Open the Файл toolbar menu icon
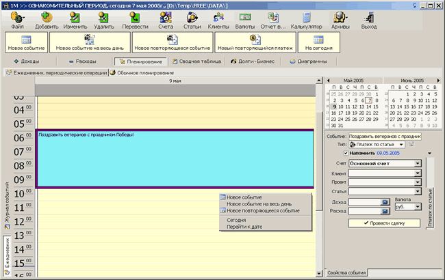The height and width of the screenshot is (280, 445). [x=17, y=20]
